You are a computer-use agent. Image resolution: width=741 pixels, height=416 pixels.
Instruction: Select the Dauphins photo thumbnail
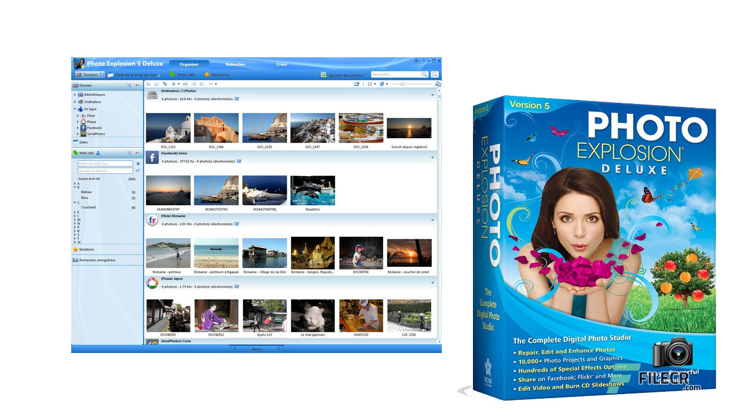[x=313, y=191]
